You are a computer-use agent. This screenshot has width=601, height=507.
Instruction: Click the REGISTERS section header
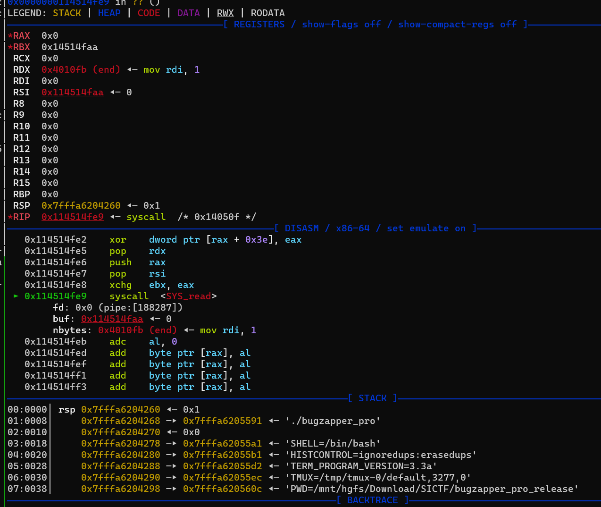(376, 24)
